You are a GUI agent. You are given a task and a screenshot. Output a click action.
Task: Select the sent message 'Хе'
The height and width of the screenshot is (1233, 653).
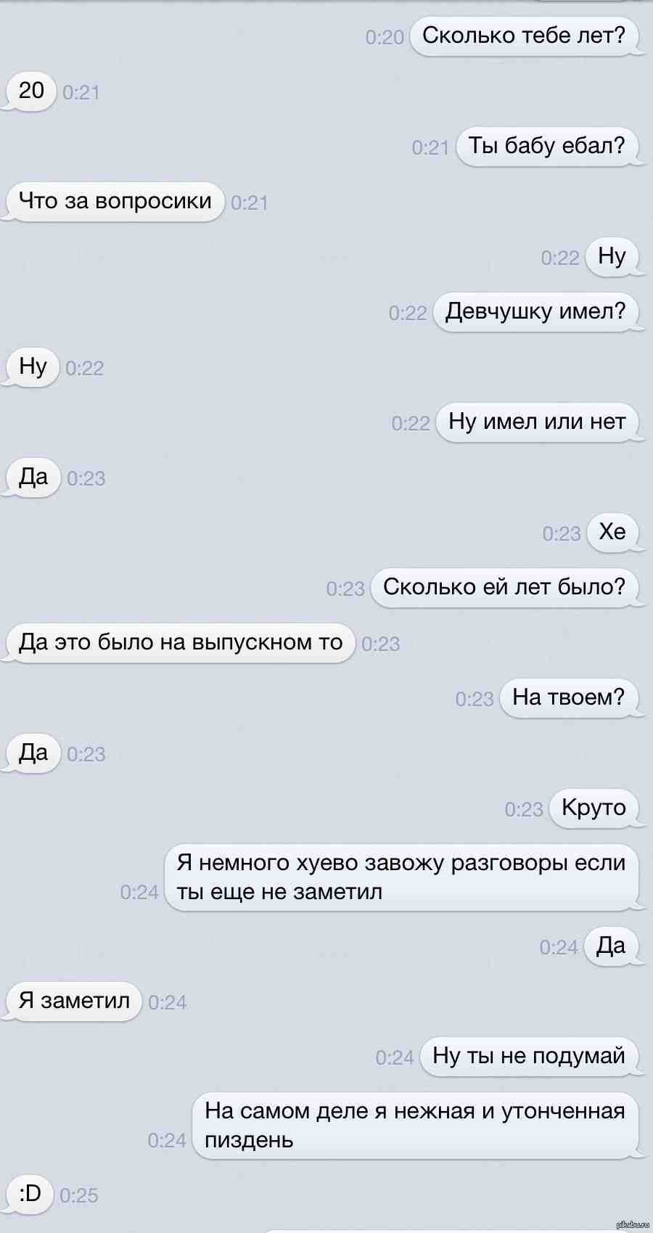coord(612,532)
